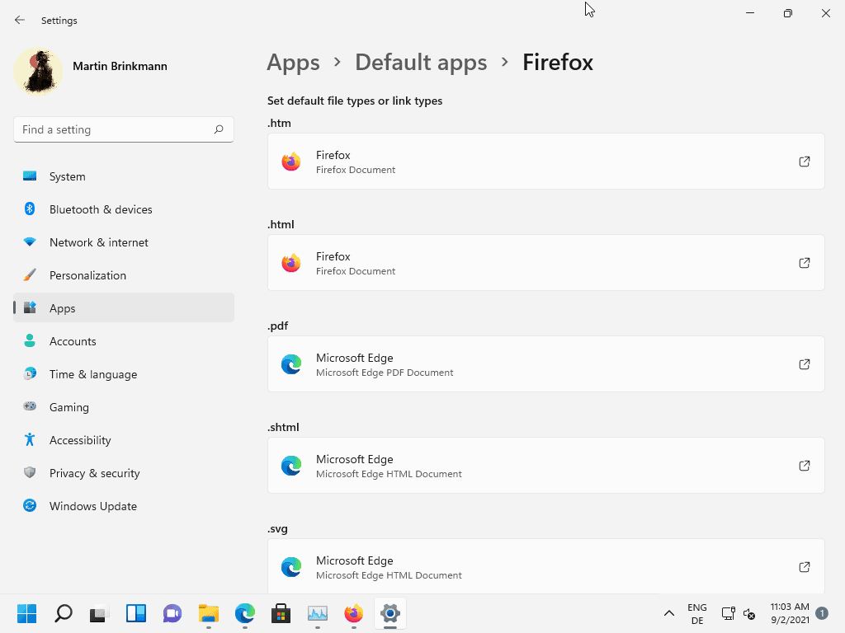
Task: Open Accessibility settings
Action: pos(124,440)
